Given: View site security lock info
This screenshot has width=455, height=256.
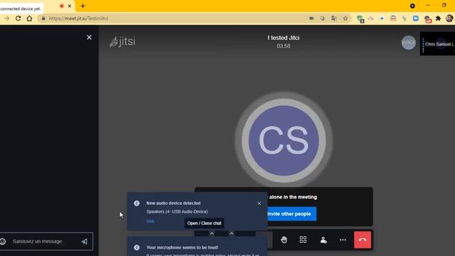Looking at the screenshot, I should click(x=43, y=18).
